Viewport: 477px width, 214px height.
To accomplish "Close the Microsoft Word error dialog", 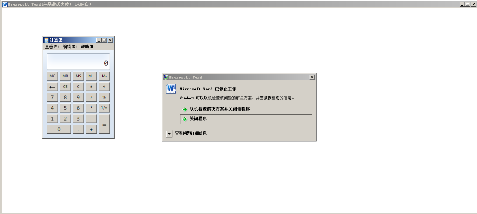I will coord(312,77).
